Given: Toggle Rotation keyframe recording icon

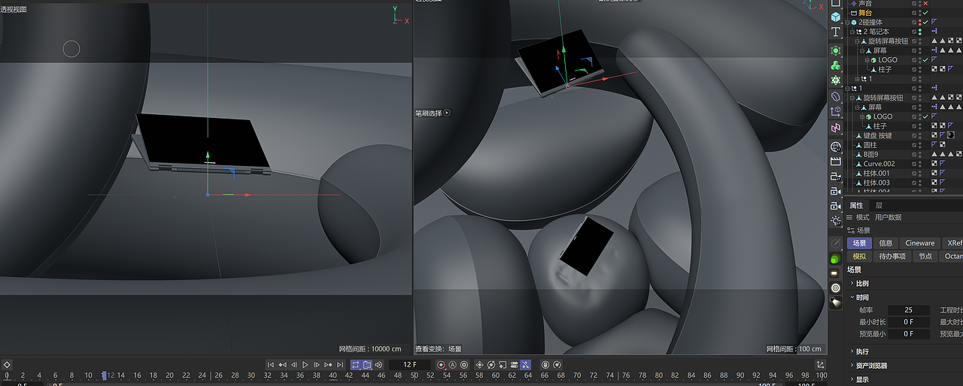Looking at the screenshot, I should click(x=491, y=365).
